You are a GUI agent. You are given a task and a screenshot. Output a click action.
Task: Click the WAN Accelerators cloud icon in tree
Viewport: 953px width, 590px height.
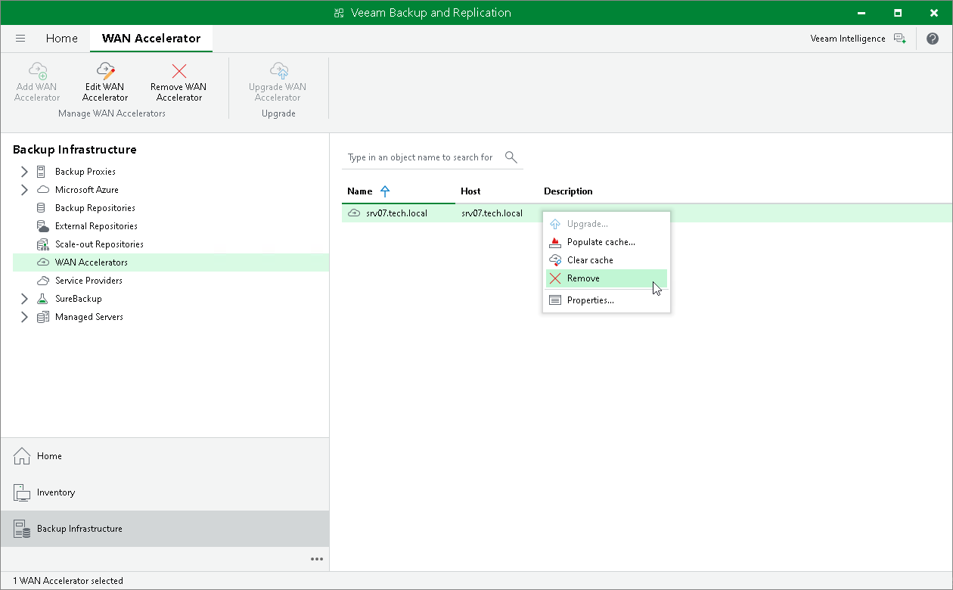tap(42, 262)
